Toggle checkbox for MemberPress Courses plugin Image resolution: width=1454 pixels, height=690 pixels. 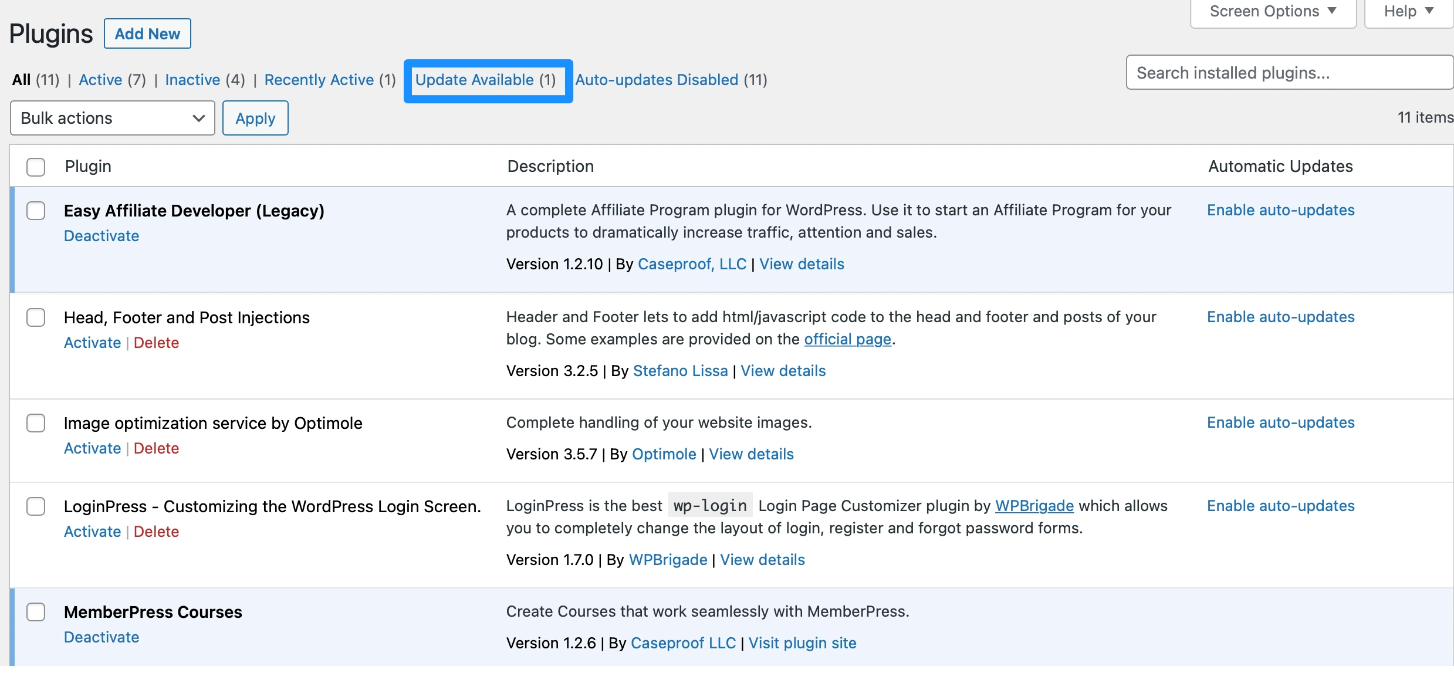pyautogui.click(x=35, y=611)
